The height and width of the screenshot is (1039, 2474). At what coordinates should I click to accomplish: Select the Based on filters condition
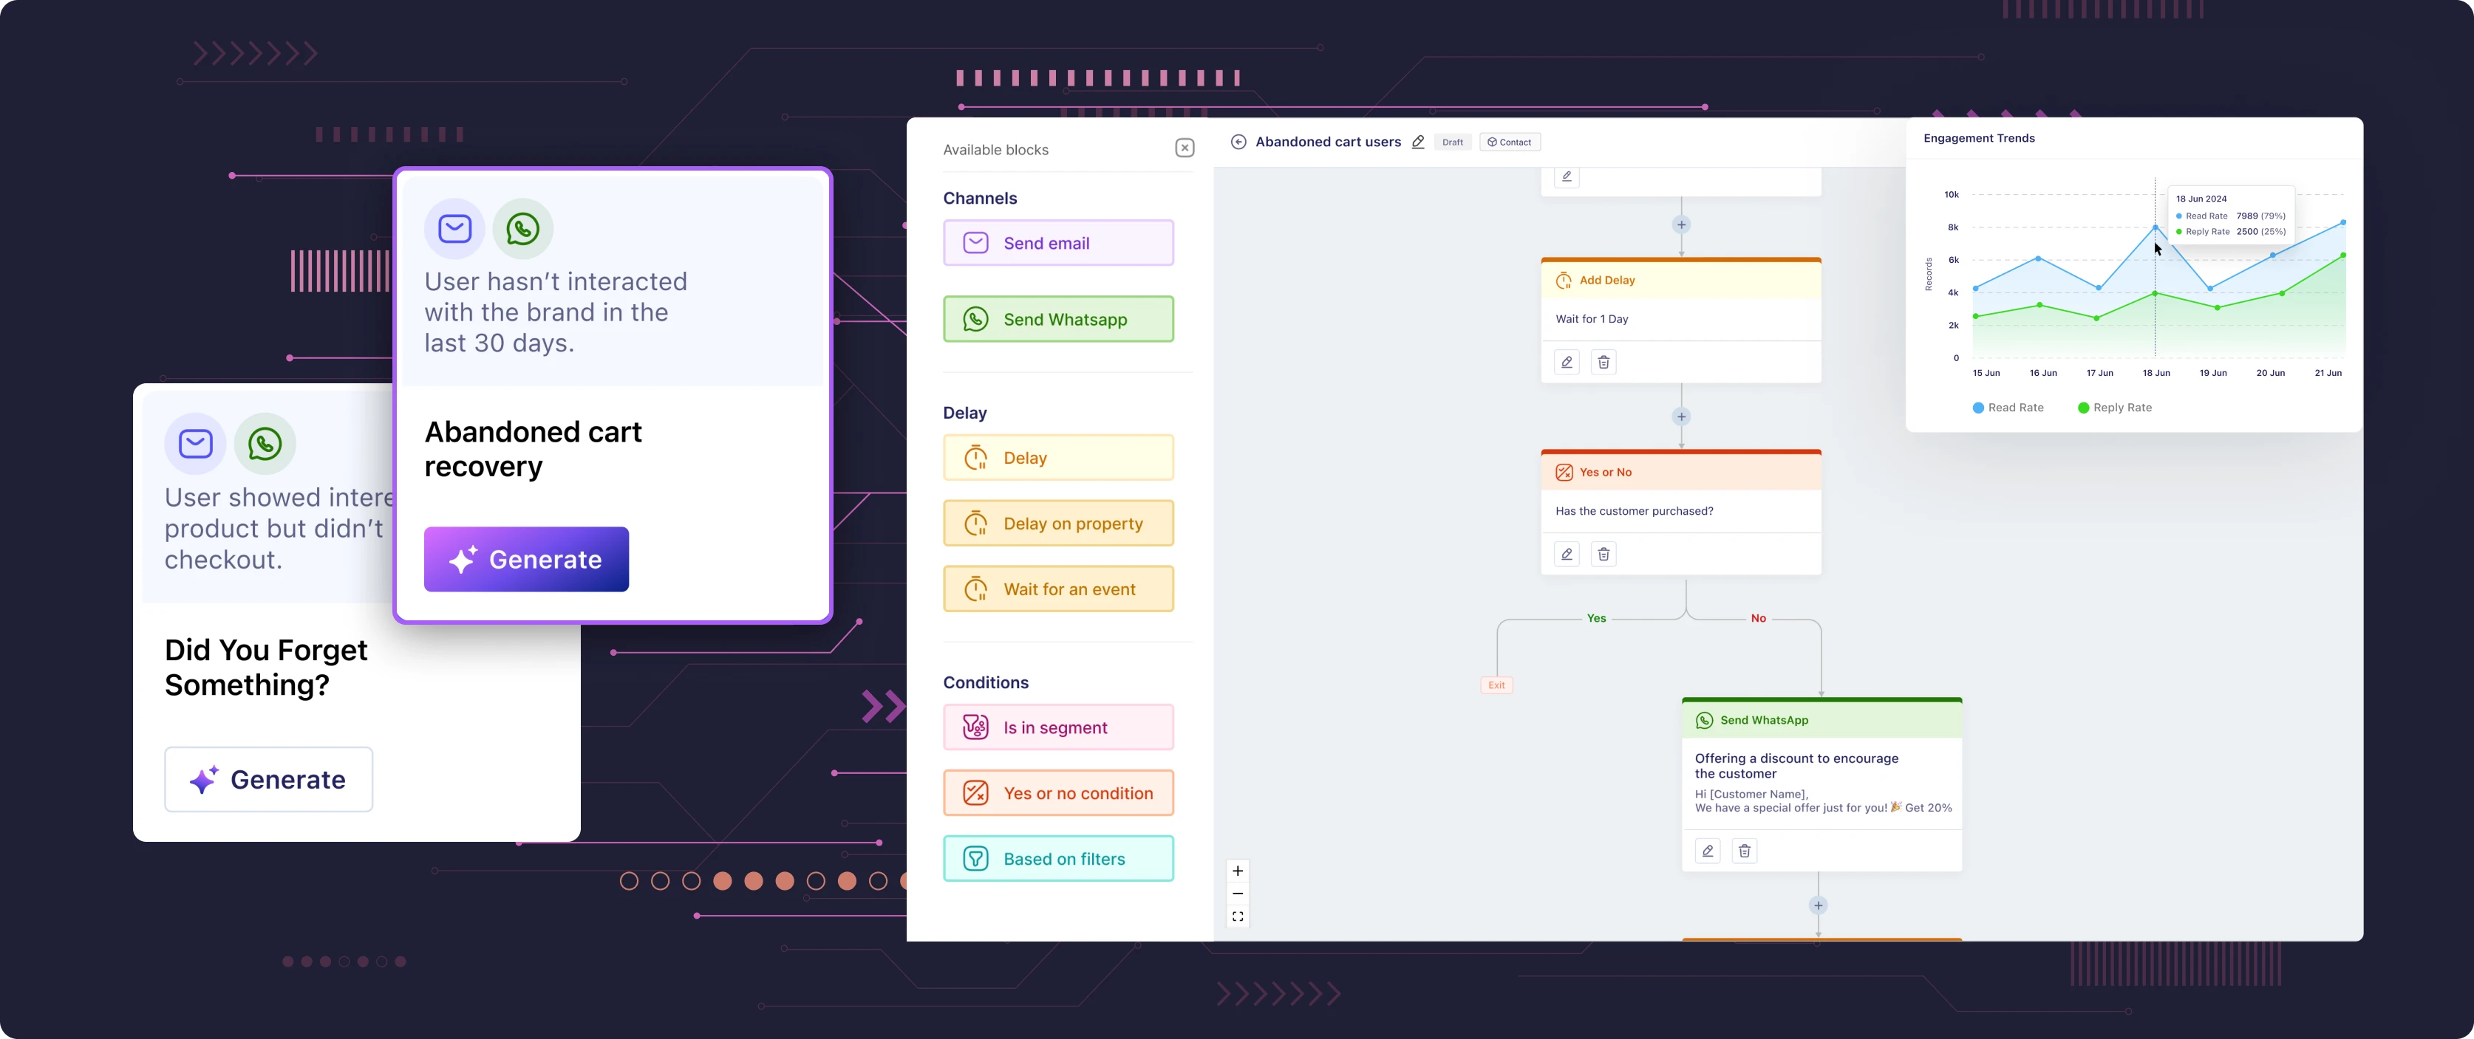coord(1057,860)
